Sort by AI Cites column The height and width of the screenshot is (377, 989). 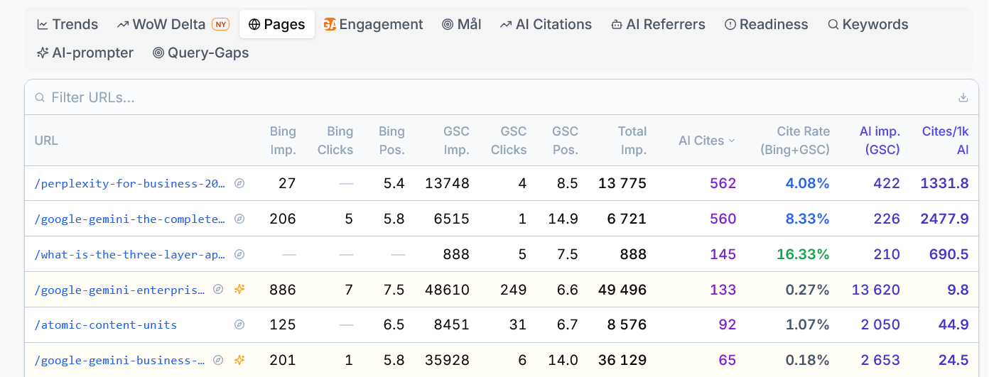click(707, 141)
